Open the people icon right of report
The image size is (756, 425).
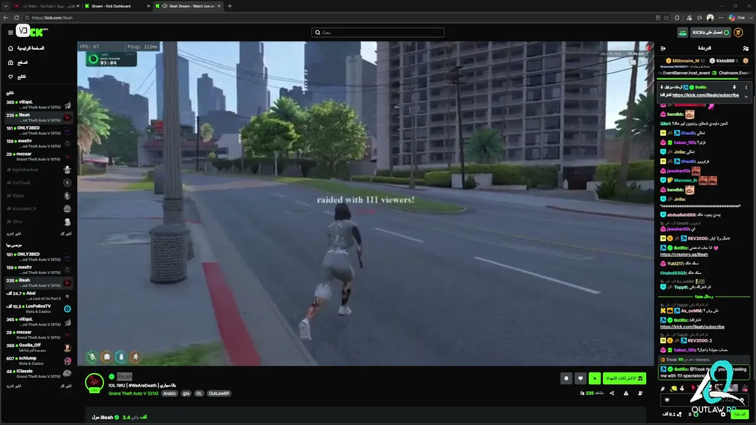point(641,393)
